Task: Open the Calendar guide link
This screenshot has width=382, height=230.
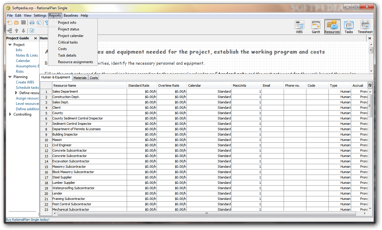Action: 23,61
